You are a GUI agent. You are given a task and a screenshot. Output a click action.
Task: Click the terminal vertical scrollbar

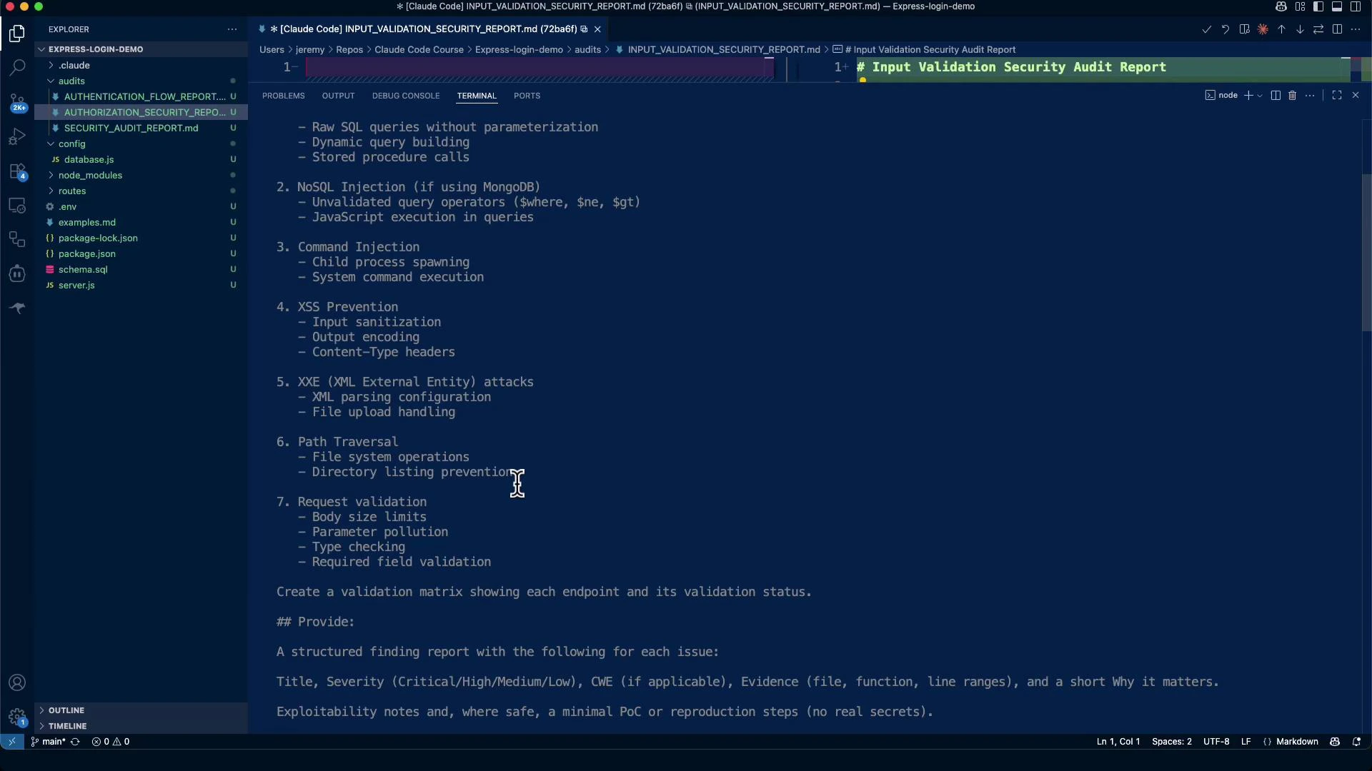pyautogui.click(x=1366, y=253)
